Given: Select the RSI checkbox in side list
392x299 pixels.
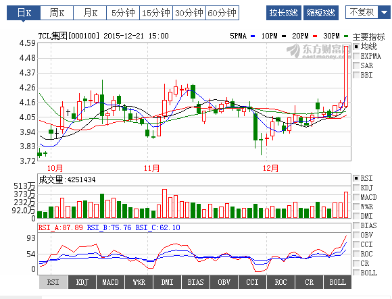Looking at the screenshot, I should 356,178.
